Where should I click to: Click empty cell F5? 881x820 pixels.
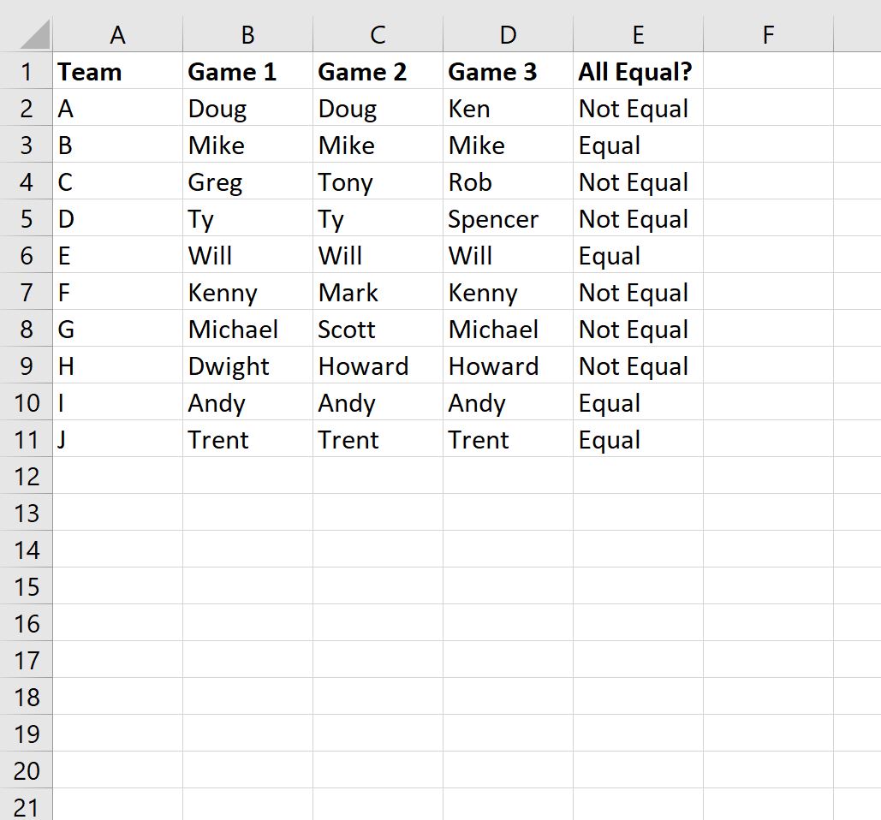pos(768,218)
